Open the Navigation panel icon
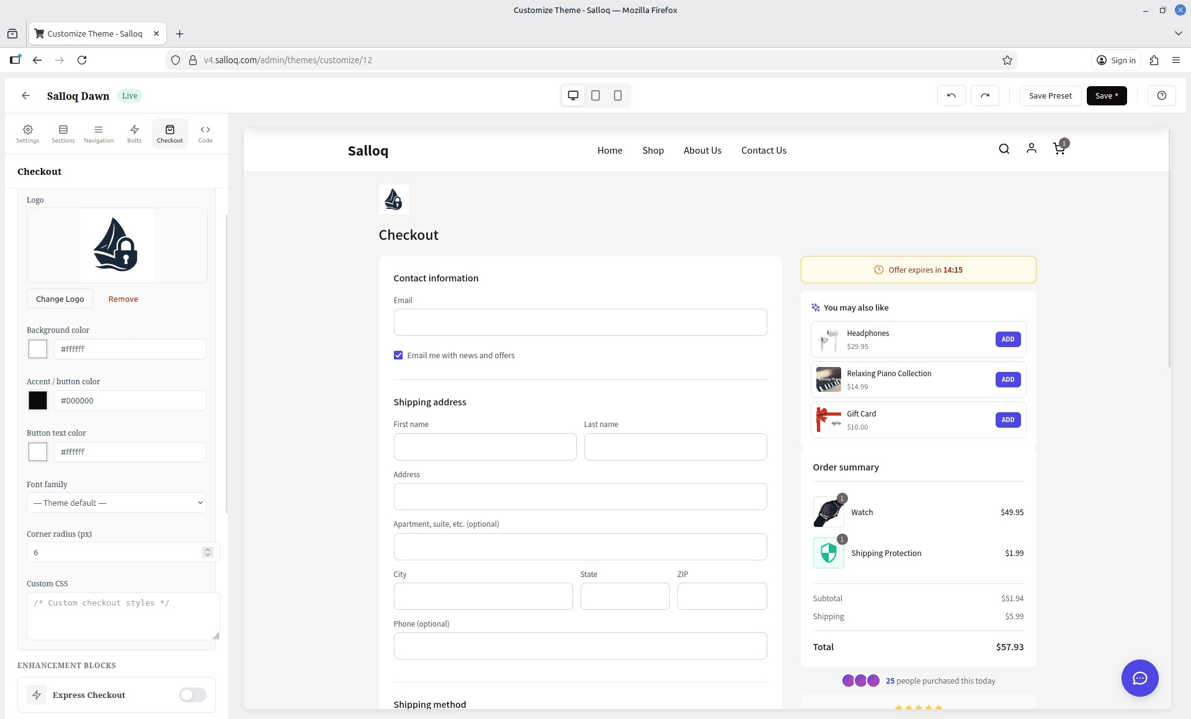This screenshot has width=1191, height=719. click(x=99, y=133)
